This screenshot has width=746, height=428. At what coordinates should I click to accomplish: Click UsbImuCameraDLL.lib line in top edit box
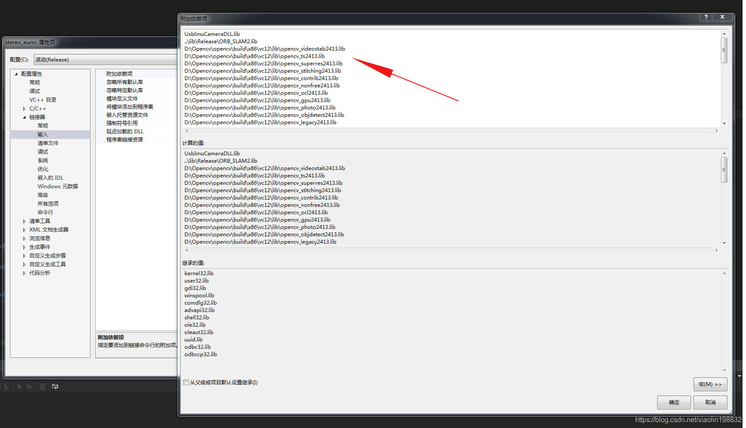coord(212,34)
